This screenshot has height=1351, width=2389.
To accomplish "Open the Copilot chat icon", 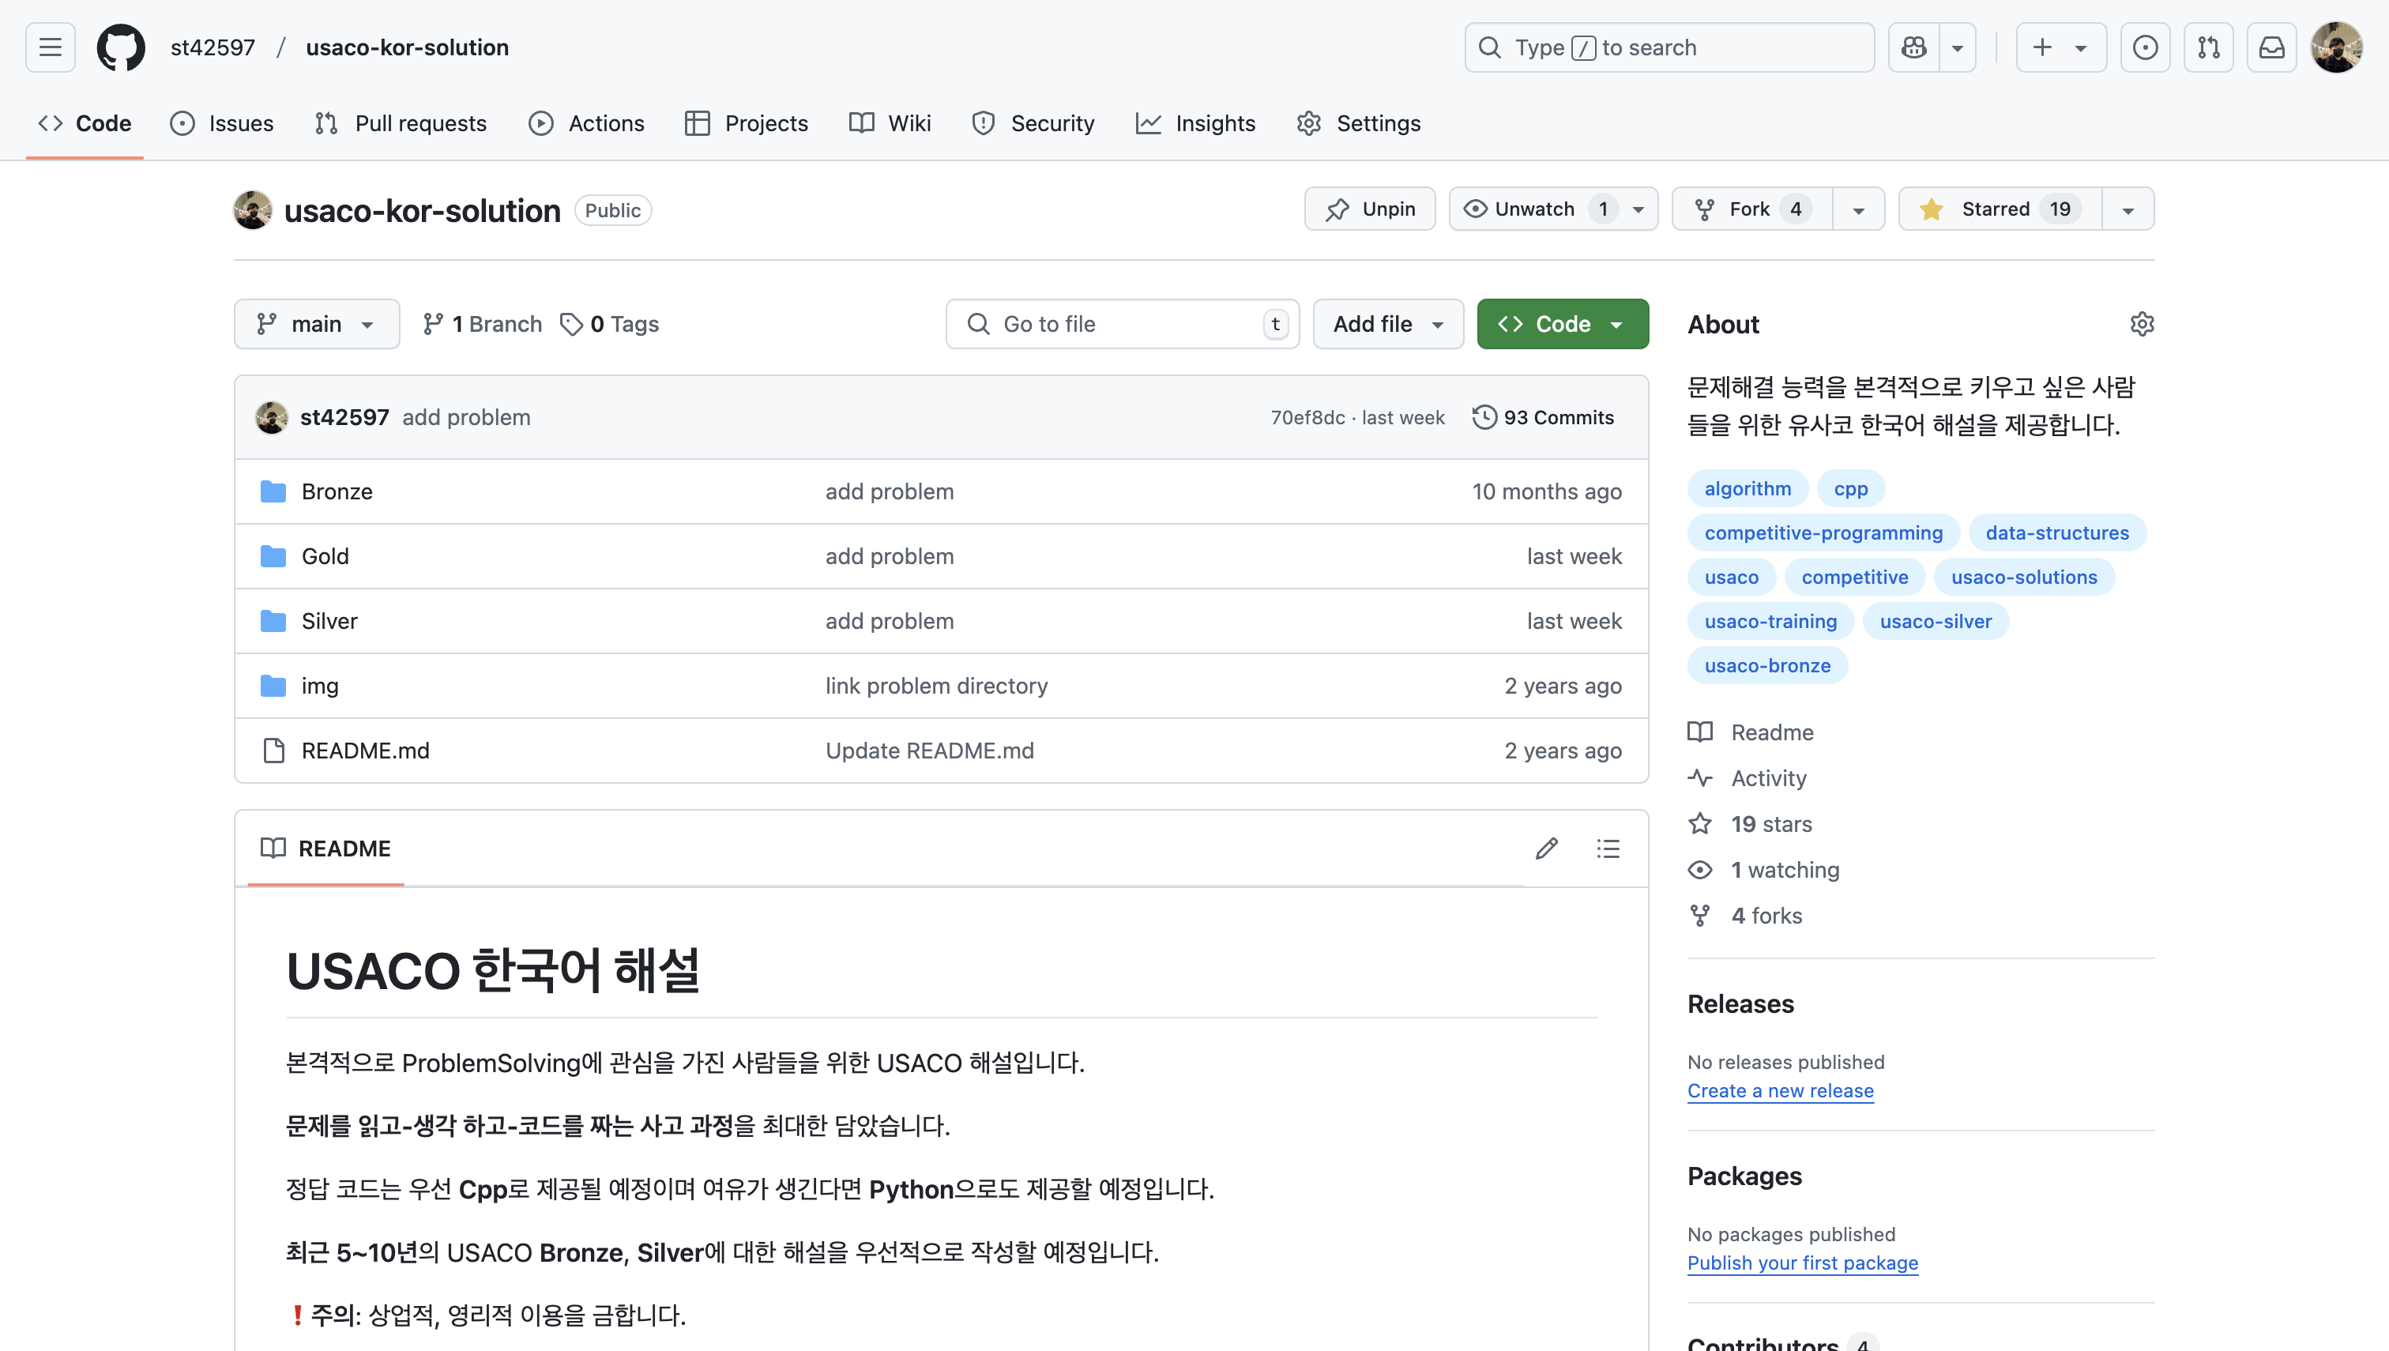I will (1914, 47).
